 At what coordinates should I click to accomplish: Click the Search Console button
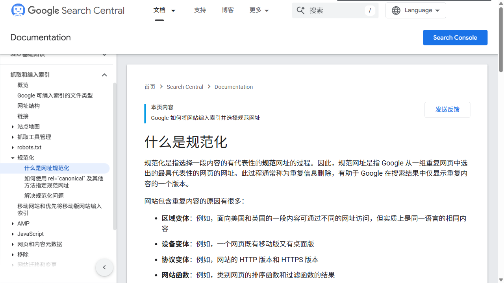point(455,37)
